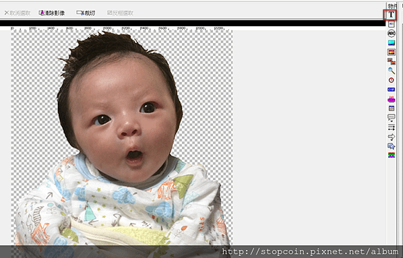Select the magnifying glass tool
Screen dimensions: 403x258
tap(391, 71)
